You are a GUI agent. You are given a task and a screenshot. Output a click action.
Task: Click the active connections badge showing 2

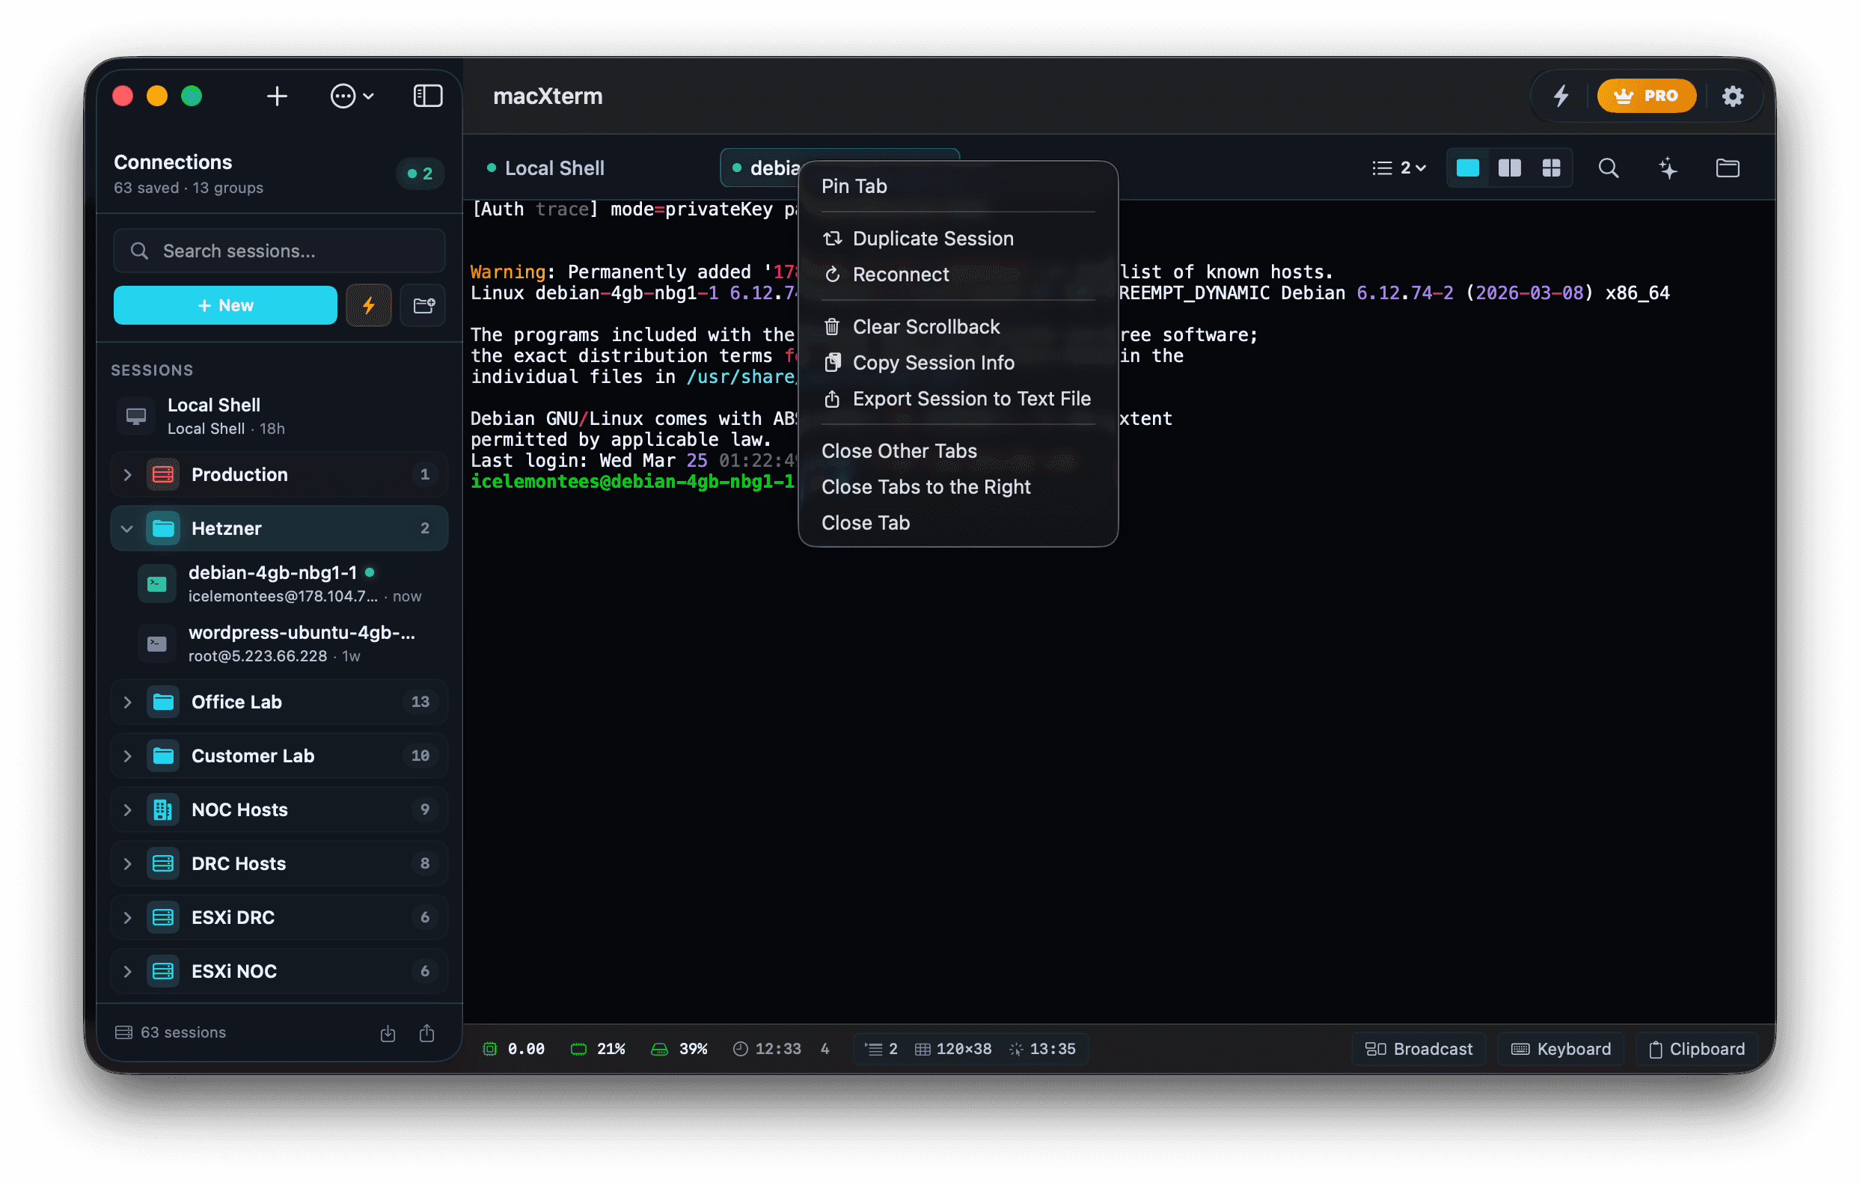[420, 174]
